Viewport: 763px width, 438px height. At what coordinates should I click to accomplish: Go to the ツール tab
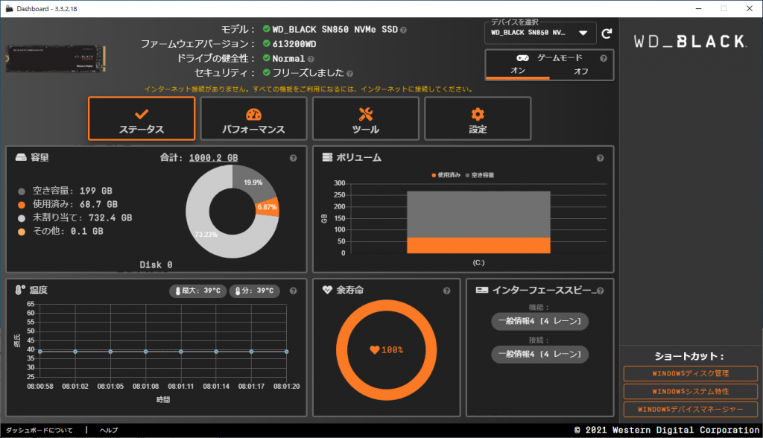(x=365, y=118)
